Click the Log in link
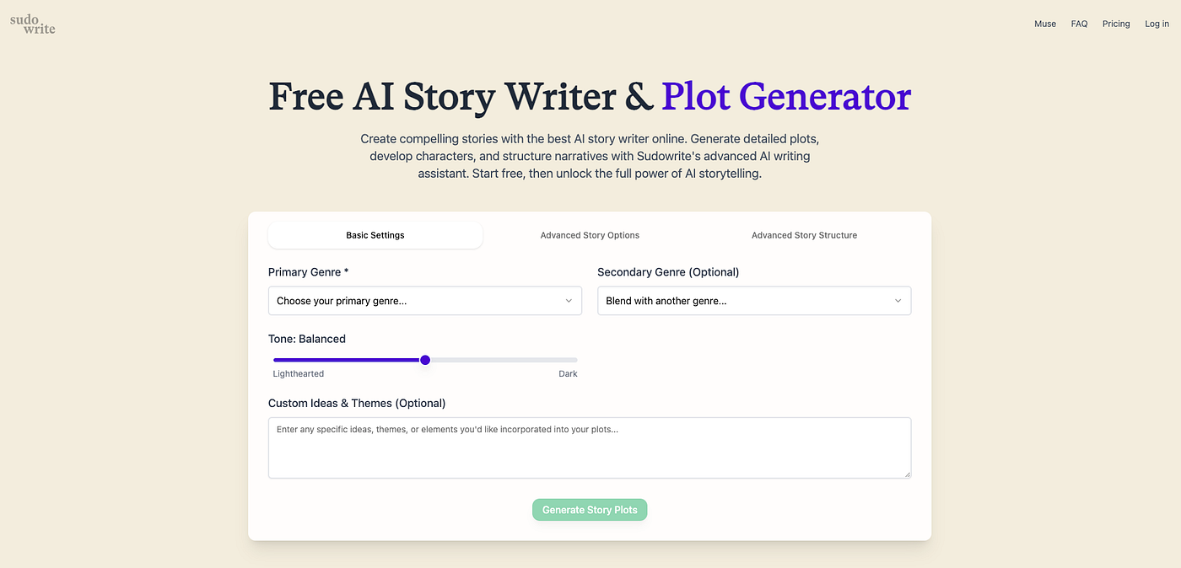Viewport: 1181px width, 568px height. point(1157,24)
